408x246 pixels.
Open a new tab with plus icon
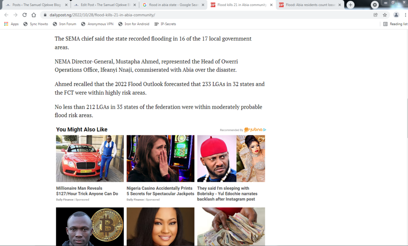tap(351, 5)
